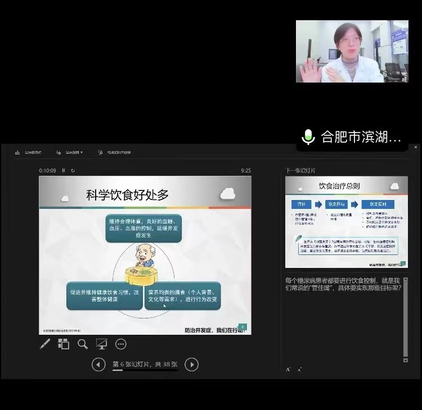Screen dimensions: 422x410
Task: Black out the slide show screen
Action: (x=101, y=344)
